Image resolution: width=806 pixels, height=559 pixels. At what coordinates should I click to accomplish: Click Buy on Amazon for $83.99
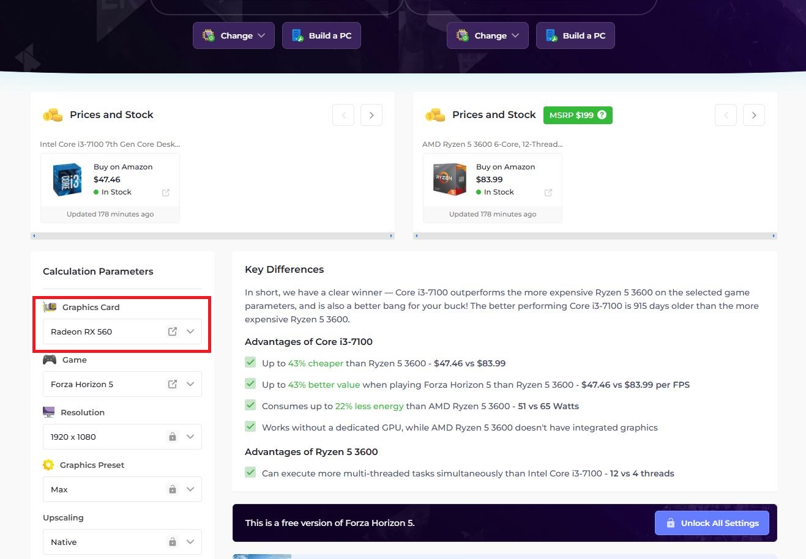tap(506, 167)
